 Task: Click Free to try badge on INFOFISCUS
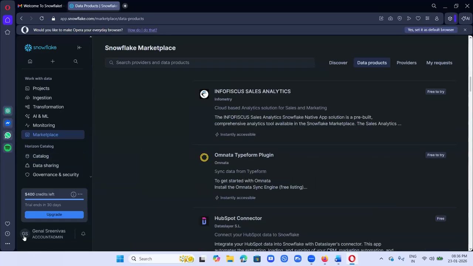[436, 92]
